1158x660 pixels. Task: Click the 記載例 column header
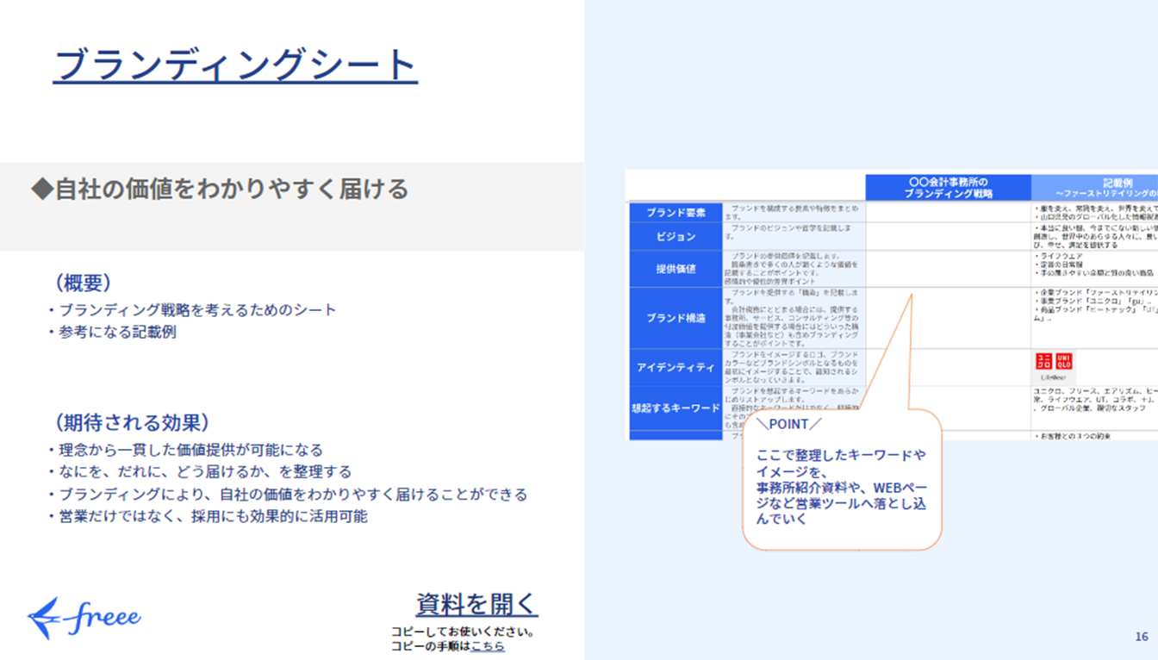(x=1095, y=188)
